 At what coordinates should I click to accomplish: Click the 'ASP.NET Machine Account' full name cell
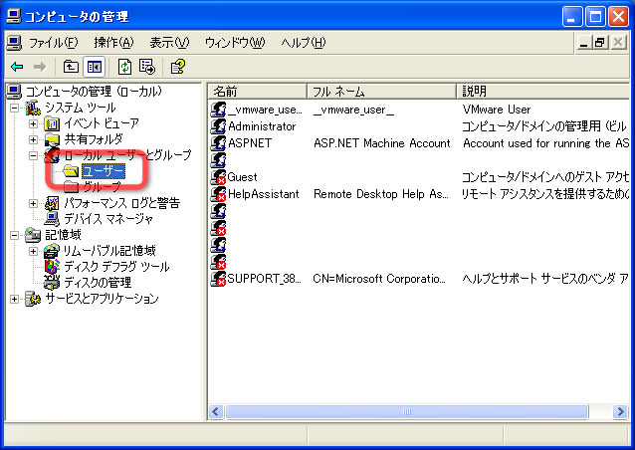[x=382, y=143]
